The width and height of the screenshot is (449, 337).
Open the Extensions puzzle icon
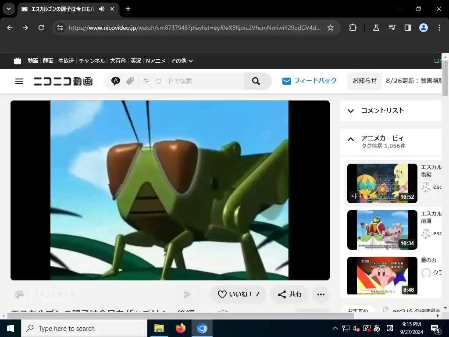click(x=353, y=28)
